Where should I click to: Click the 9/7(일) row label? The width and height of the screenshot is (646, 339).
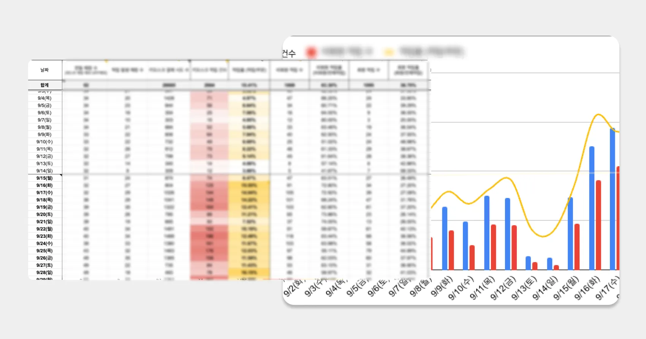[45, 120]
